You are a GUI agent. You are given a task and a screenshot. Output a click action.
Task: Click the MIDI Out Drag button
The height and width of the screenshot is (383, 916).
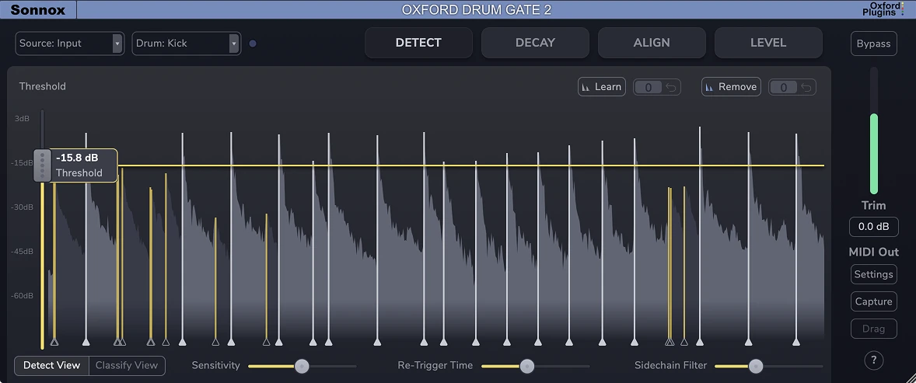pyautogui.click(x=873, y=329)
